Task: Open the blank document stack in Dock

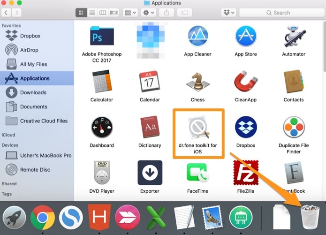Action: [x=281, y=217]
